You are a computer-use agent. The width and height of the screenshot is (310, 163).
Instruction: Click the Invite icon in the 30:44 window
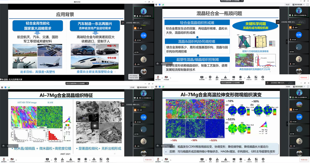coord(217,159)
